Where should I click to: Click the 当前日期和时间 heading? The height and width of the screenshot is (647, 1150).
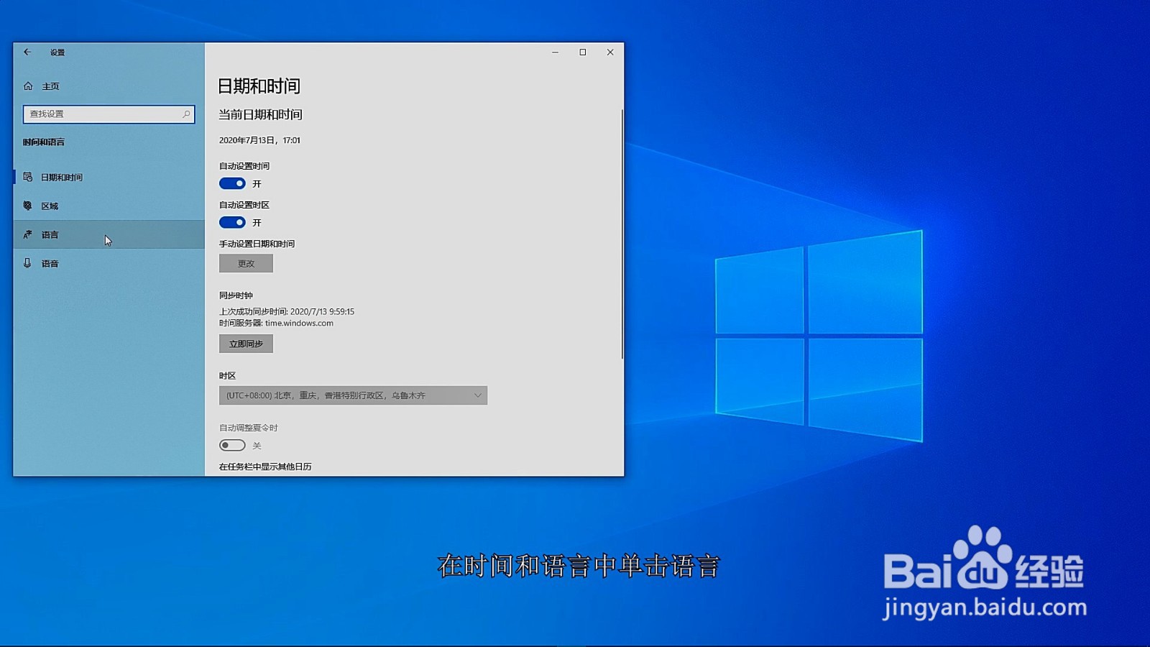click(260, 114)
